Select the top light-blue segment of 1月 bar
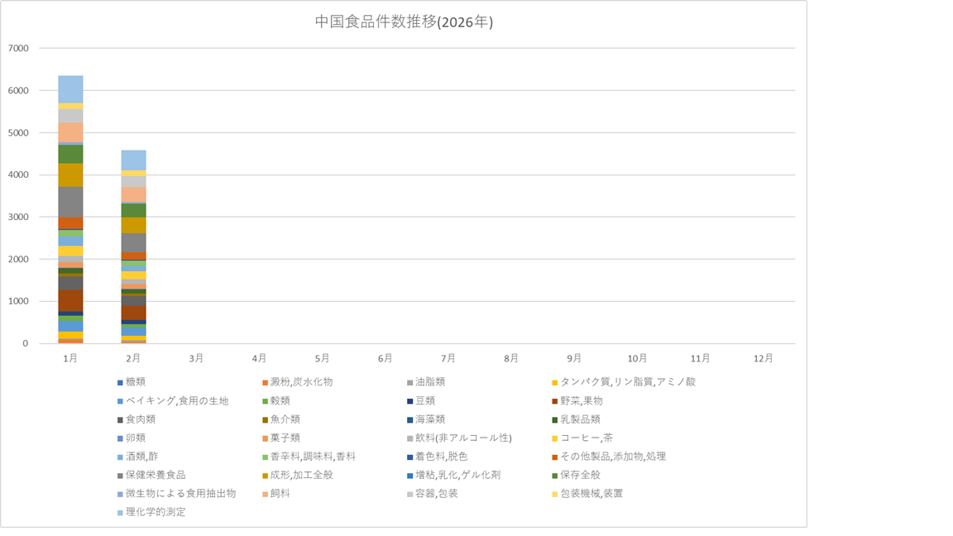Viewport: 953px width, 536px height. pos(70,89)
